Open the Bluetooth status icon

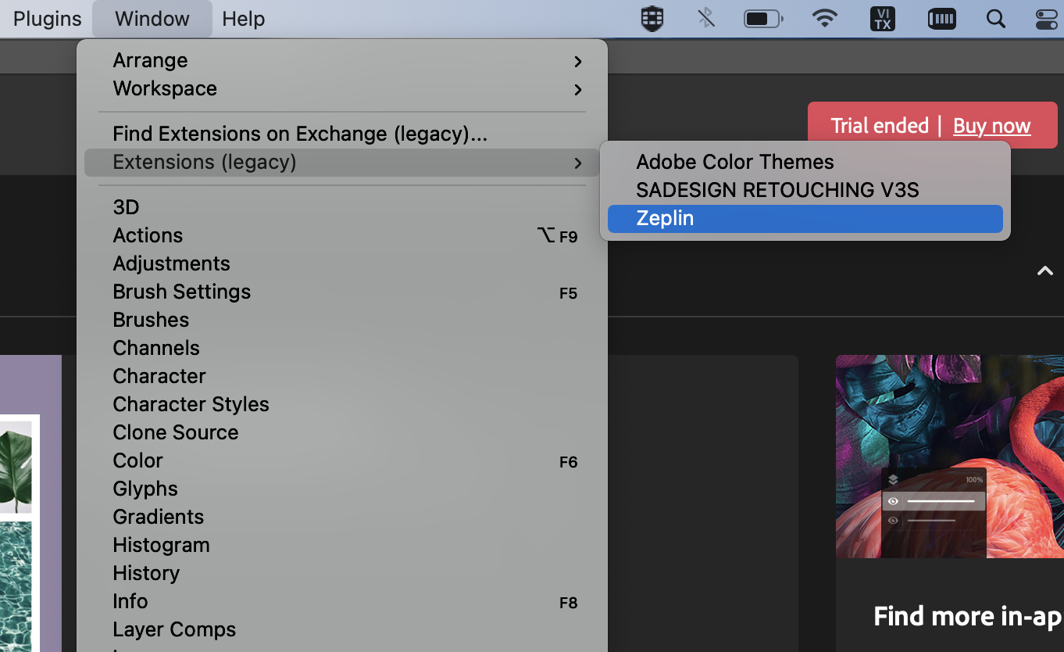coord(706,19)
